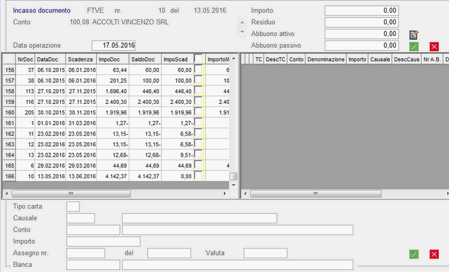Screen dimensions: 449x272
Task: Click the invoices grid vertical scroll down arrow
Action: click(x=233, y=185)
